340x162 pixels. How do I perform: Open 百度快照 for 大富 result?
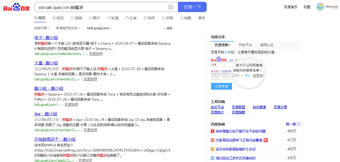pos(90,79)
